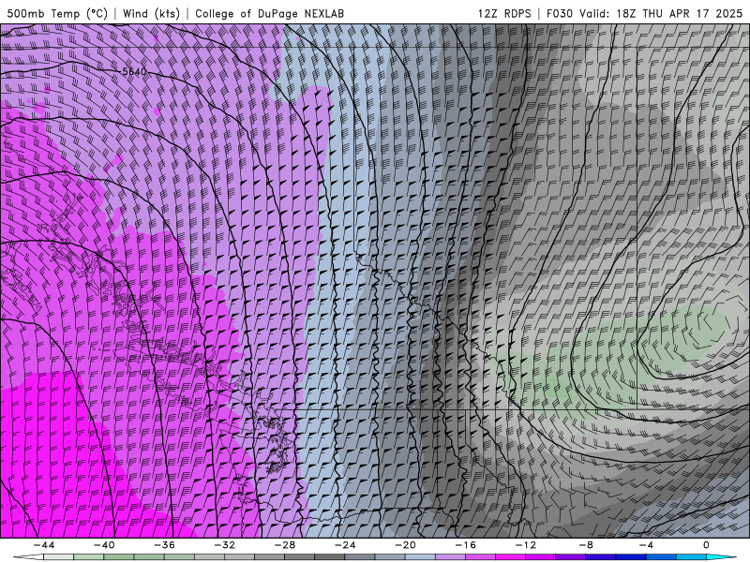Click the "500mb Temp (°C)" title text

[57, 13]
